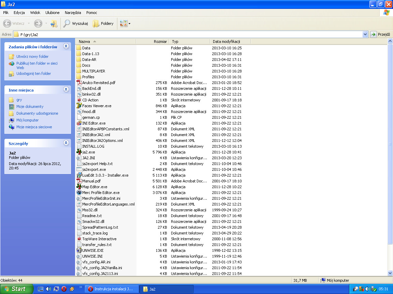The width and height of the screenshot is (393, 294).
Task: Open the Narzędzia menu
Action: coord(73,13)
